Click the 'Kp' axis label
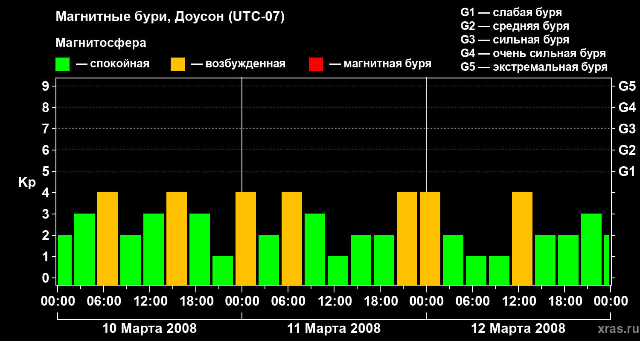 27,182
